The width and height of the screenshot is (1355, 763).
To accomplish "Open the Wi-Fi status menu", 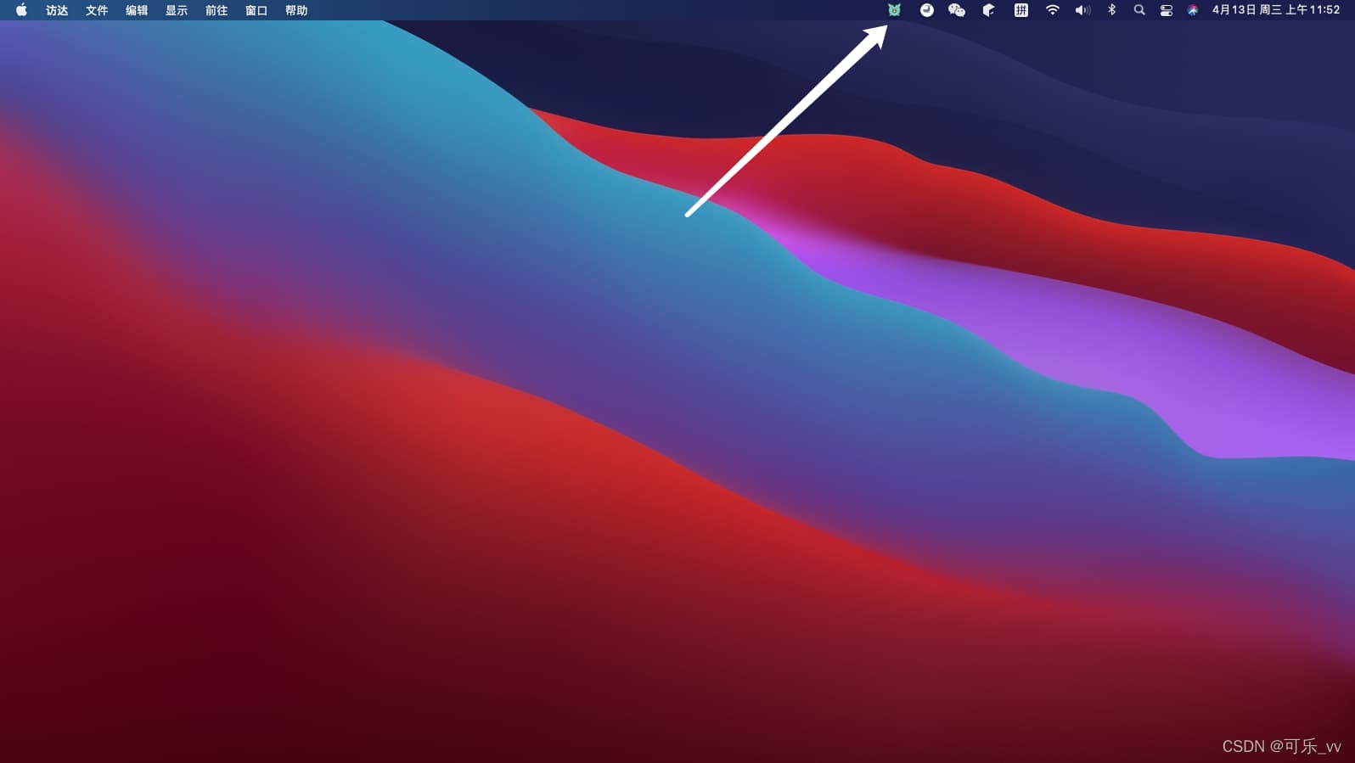I will point(1053,10).
